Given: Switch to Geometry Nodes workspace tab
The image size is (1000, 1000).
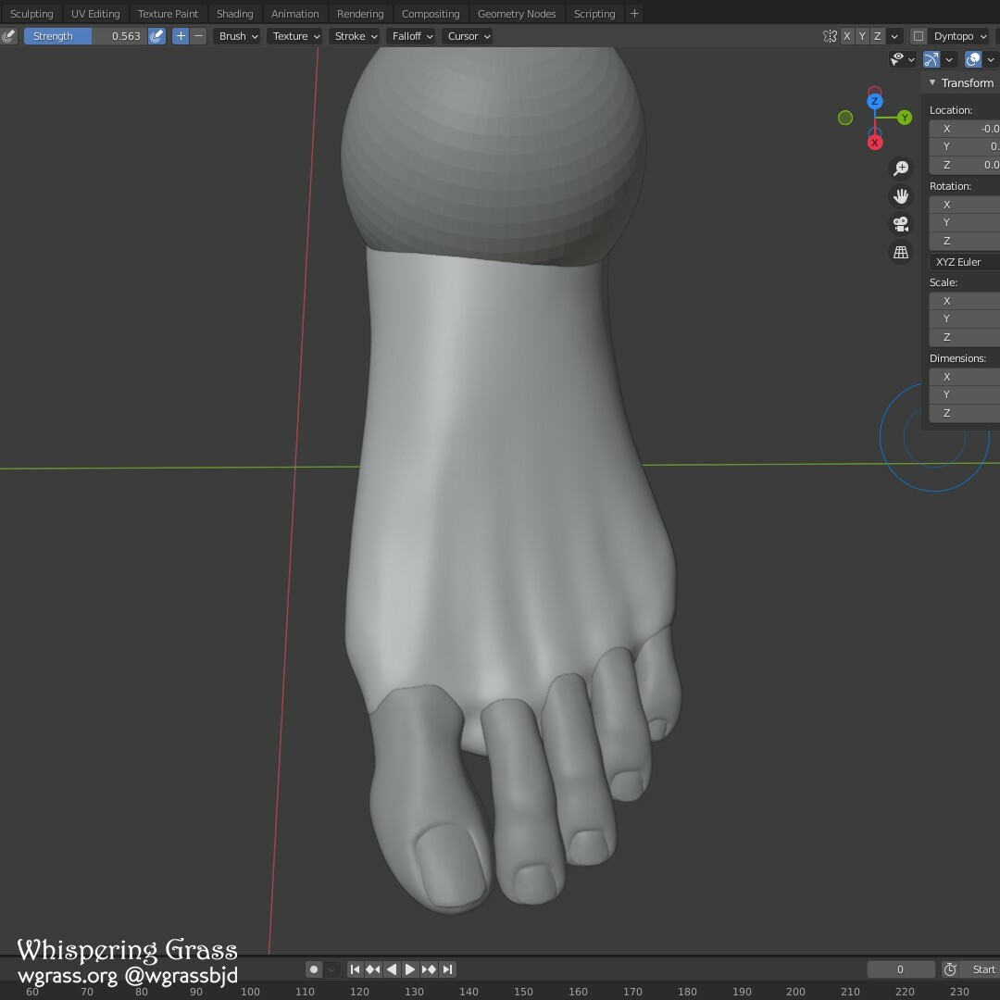Looking at the screenshot, I should 516,13.
